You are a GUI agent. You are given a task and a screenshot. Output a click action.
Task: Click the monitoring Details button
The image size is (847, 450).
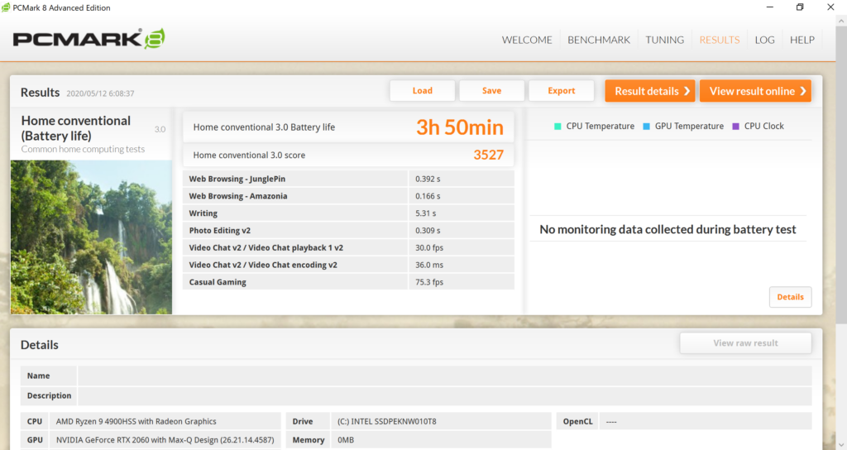pyautogui.click(x=790, y=297)
